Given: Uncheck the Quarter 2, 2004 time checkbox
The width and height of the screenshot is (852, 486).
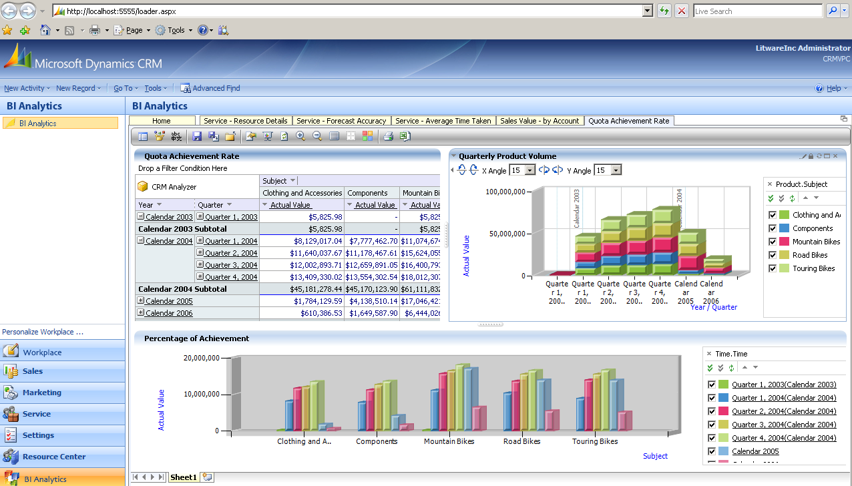Looking at the screenshot, I should (x=711, y=411).
